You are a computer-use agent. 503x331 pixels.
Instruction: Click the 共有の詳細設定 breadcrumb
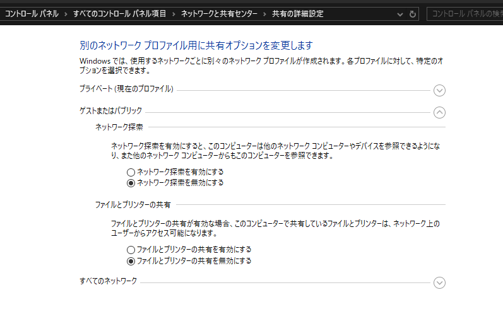(298, 14)
